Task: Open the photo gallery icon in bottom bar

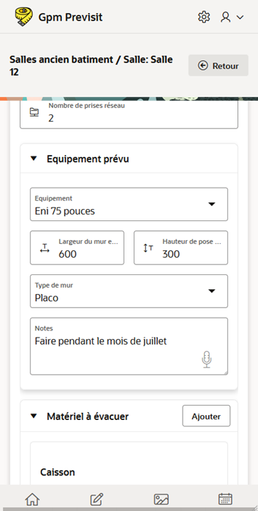Action: pos(161,499)
